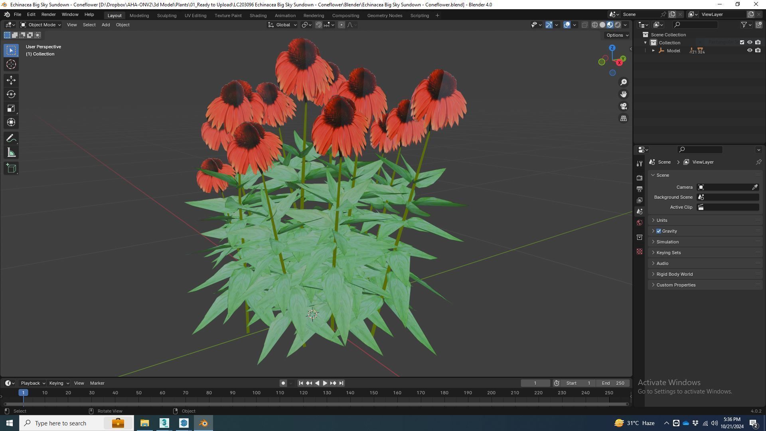Open the timeline Playback popover
This screenshot has height=431, width=766.
33,383
